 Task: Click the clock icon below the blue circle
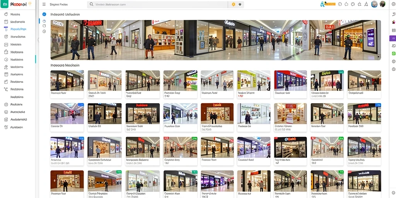pyautogui.click(x=44, y=21)
